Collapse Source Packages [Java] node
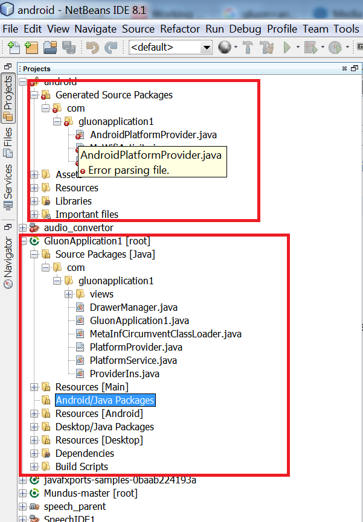 (x=34, y=255)
